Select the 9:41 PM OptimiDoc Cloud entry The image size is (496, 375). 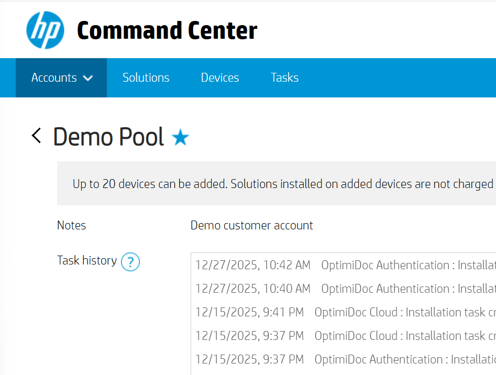coord(343,312)
